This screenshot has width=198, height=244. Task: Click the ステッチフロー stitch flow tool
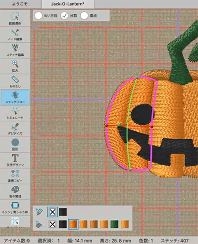click(15, 97)
